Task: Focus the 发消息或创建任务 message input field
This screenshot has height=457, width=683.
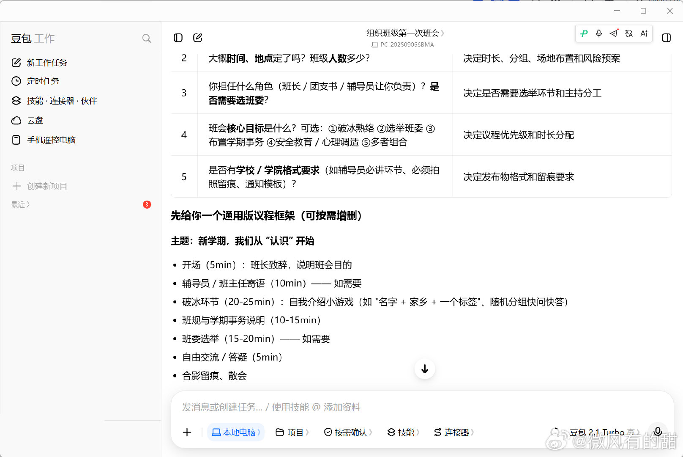Action: (422, 407)
